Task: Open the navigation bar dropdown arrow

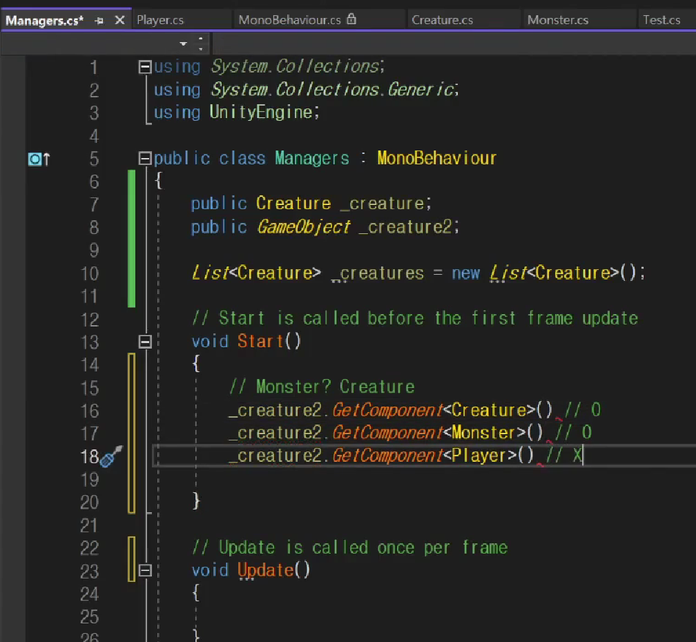Action: point(183,44)
